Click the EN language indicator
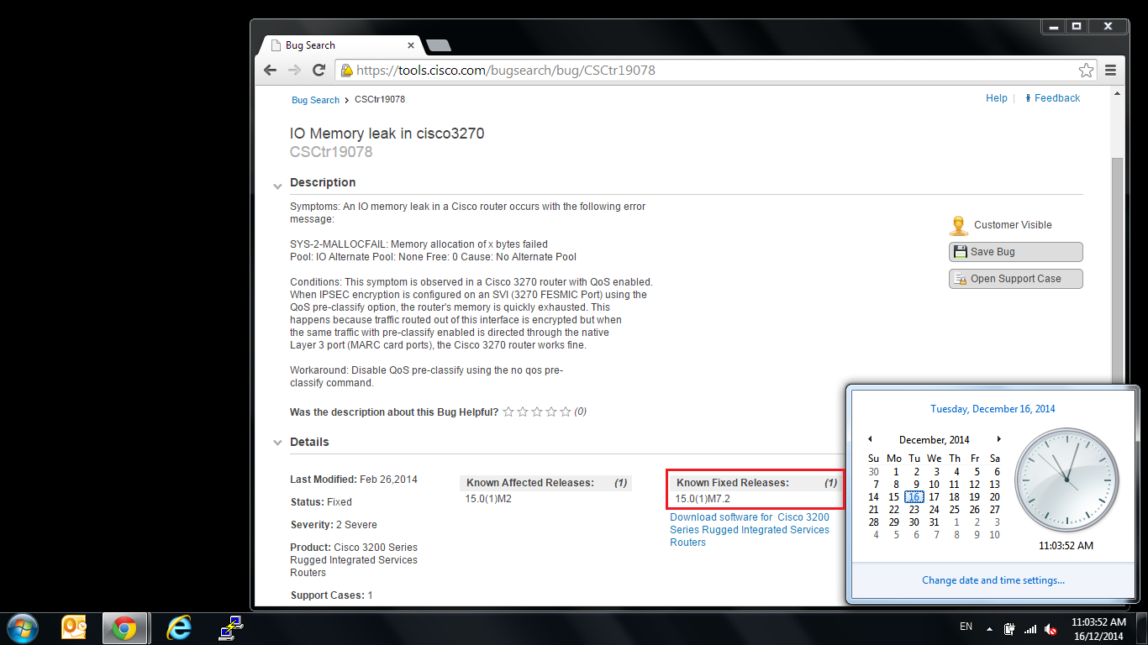 [966, 627]
